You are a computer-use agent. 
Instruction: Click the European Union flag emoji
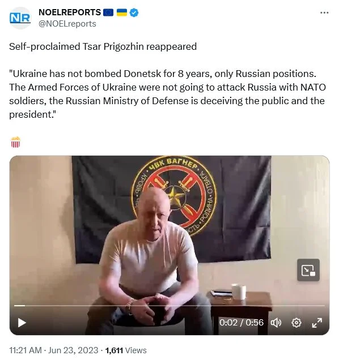point(108,12)
